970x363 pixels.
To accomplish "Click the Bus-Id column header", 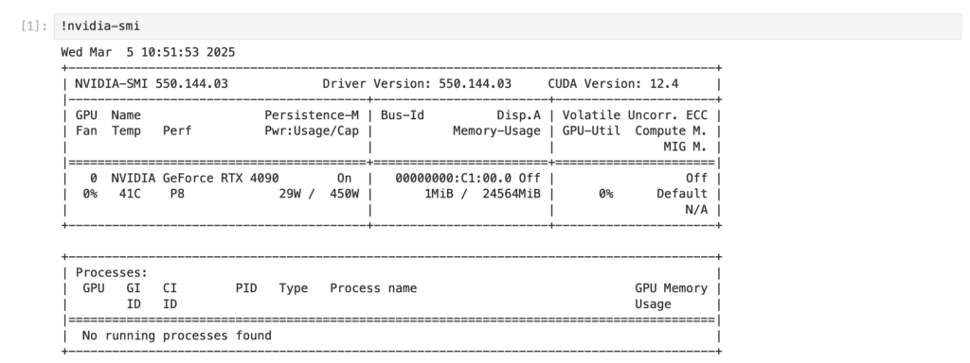I will click(x=402, y=115).
